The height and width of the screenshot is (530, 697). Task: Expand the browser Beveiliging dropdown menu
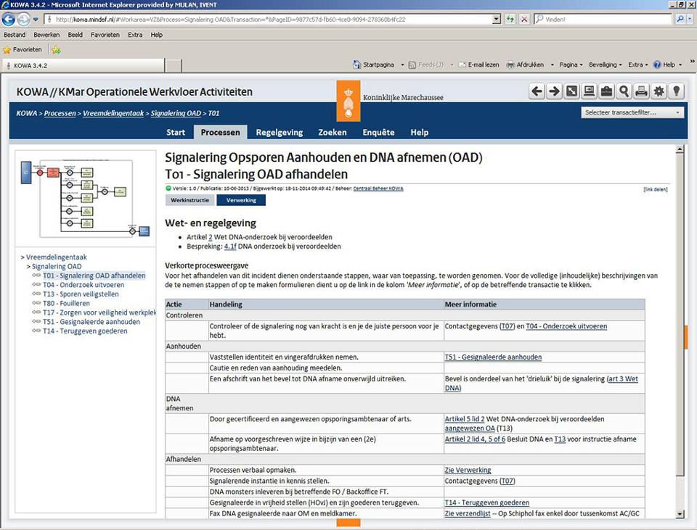[x=606, y=65]
